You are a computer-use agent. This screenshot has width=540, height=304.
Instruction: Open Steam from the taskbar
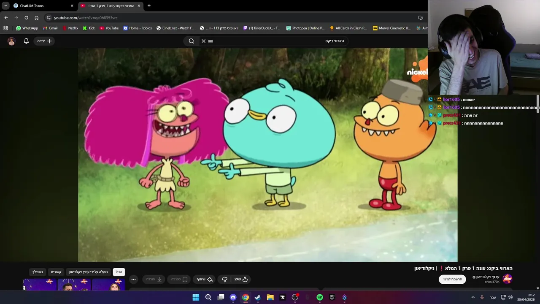[258, 297]
